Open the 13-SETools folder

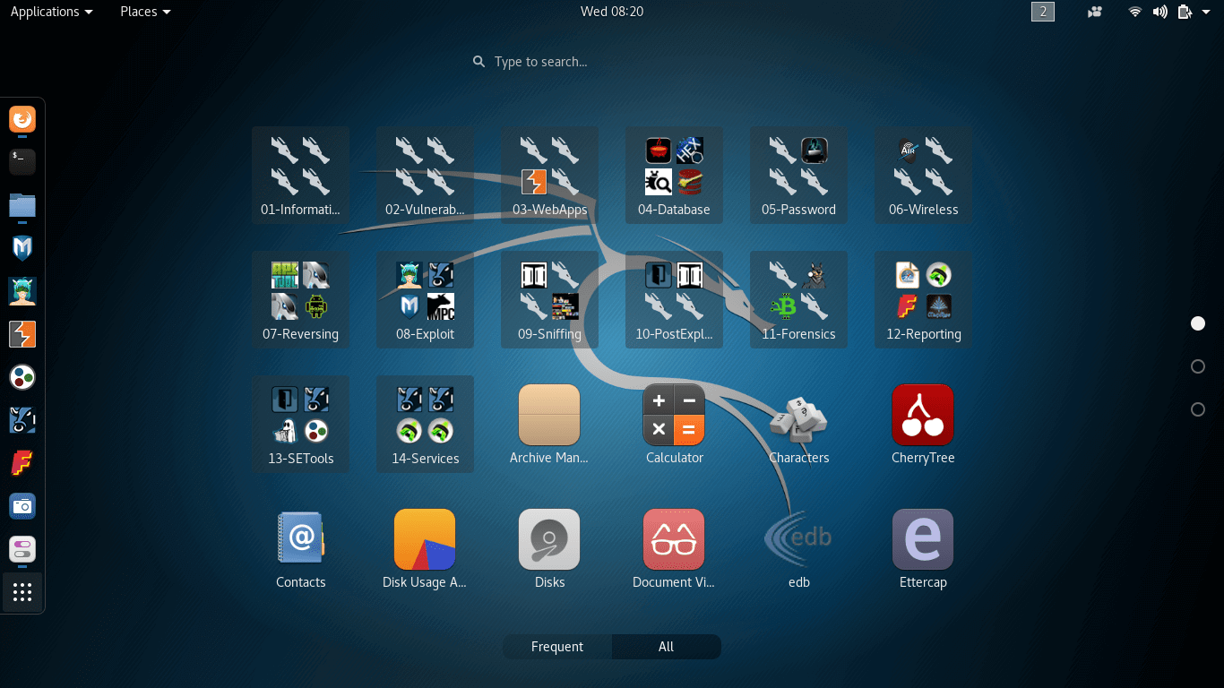300,424
